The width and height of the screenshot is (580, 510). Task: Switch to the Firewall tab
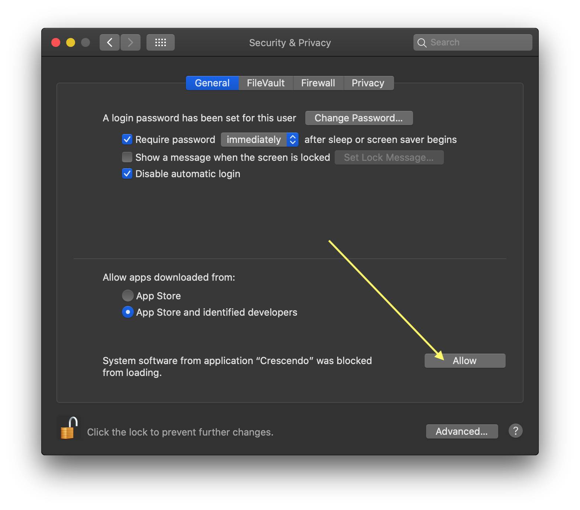(x=318, y=83)
